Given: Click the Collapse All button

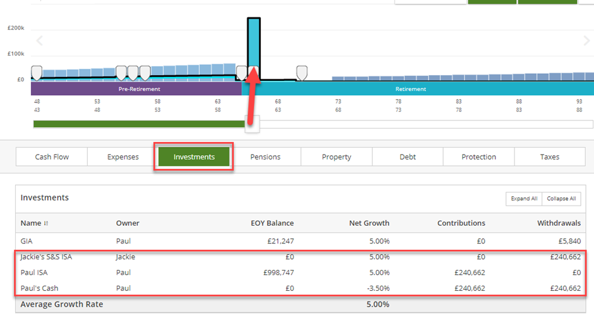Looking at the screenshot, I should (561, 199).
